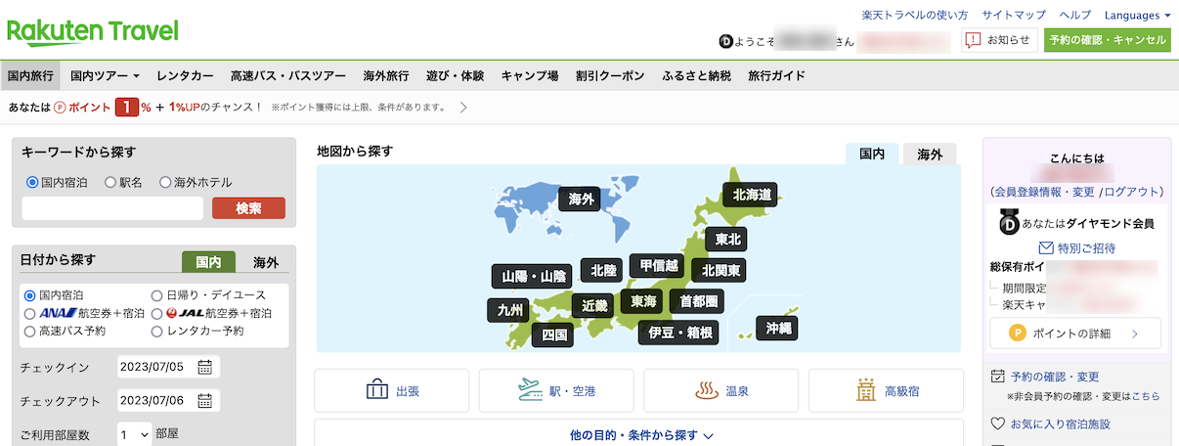Click the heart icon beside お気に入り宿泊施設

tap(998, 424)
